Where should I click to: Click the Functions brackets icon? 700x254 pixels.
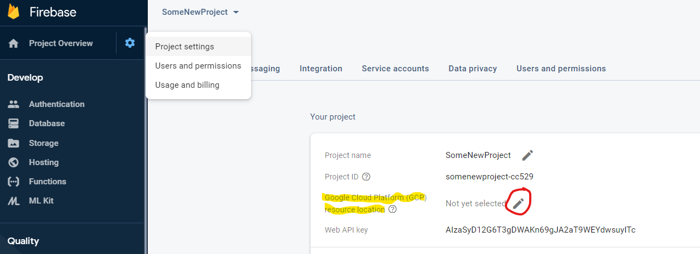(14, 182)
